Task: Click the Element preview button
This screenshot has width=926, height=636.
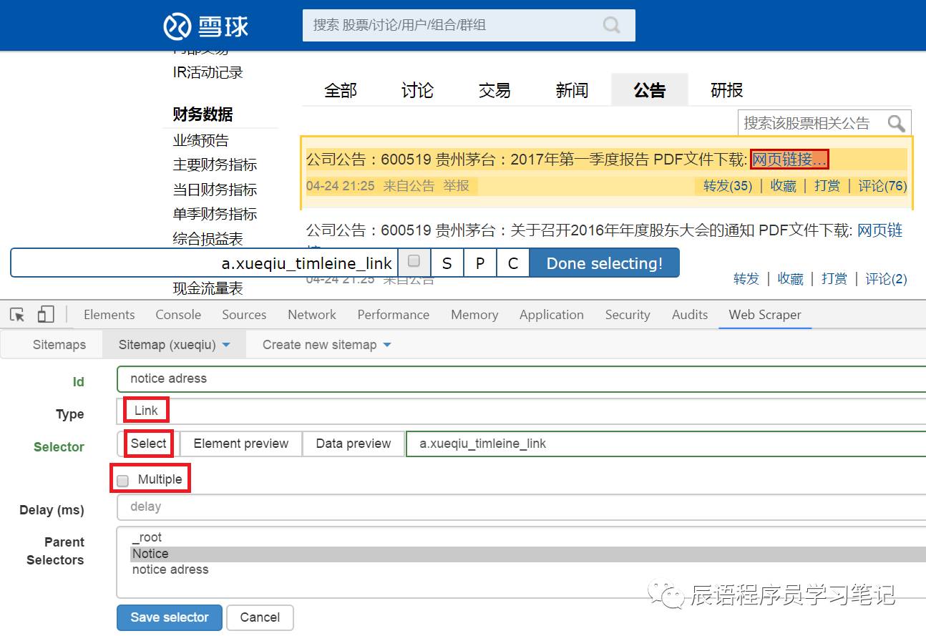Action: (x=240, y=444)
